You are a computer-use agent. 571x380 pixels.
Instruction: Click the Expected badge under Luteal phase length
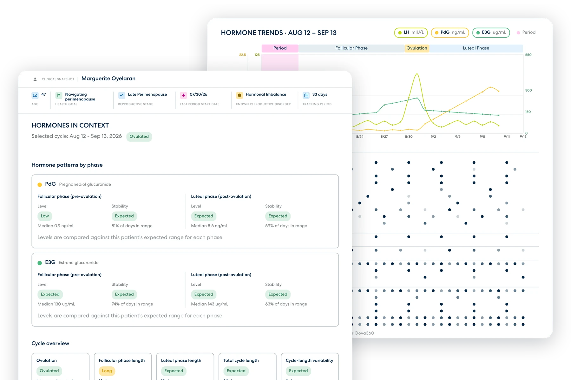click(174, 371)
